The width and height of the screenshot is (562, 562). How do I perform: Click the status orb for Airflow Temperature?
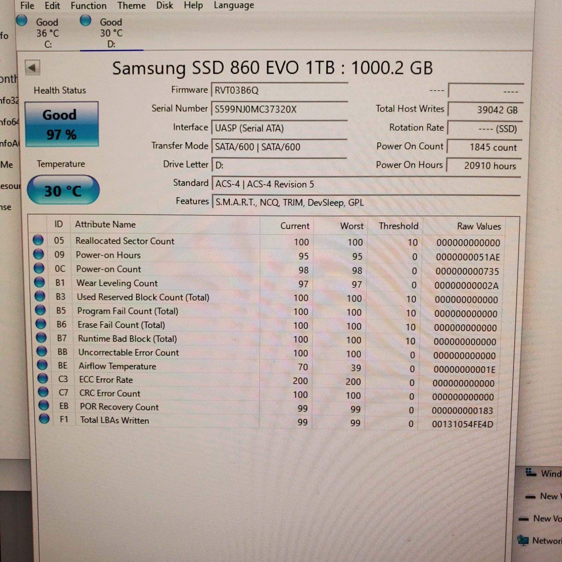pos(42,365)
